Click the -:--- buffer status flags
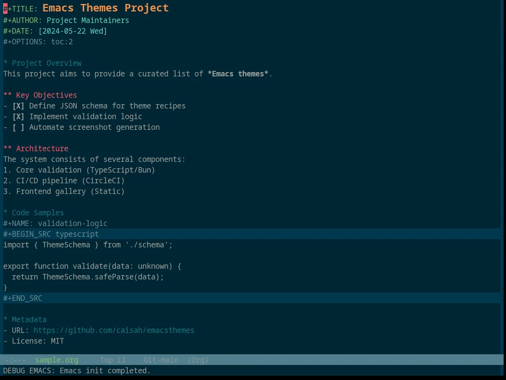 point(15,360)
